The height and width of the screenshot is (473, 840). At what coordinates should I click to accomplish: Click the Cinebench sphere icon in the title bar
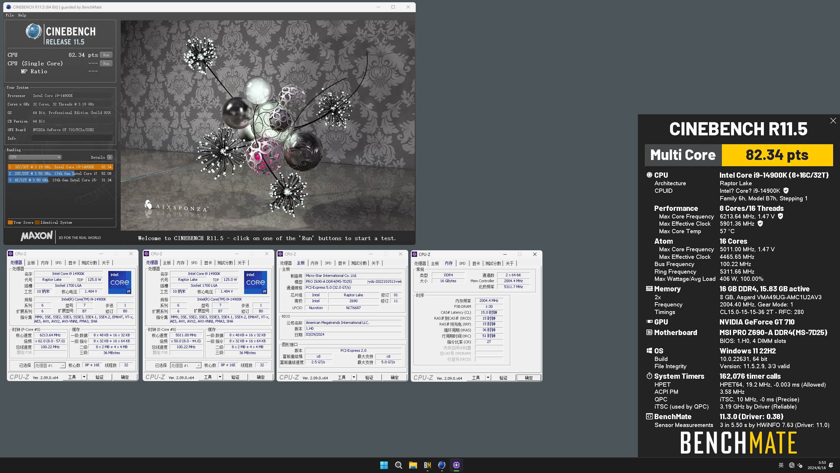[x=9, y=7]
